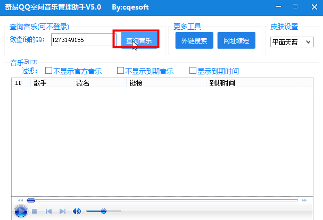Click the 查询音乐 button
323x220 pixels.
(x=139, y=40)
